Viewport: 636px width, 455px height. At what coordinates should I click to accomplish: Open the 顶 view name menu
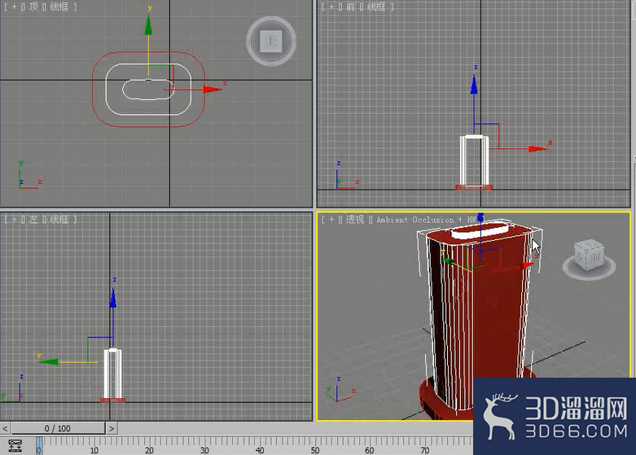[x=33, y=7]
